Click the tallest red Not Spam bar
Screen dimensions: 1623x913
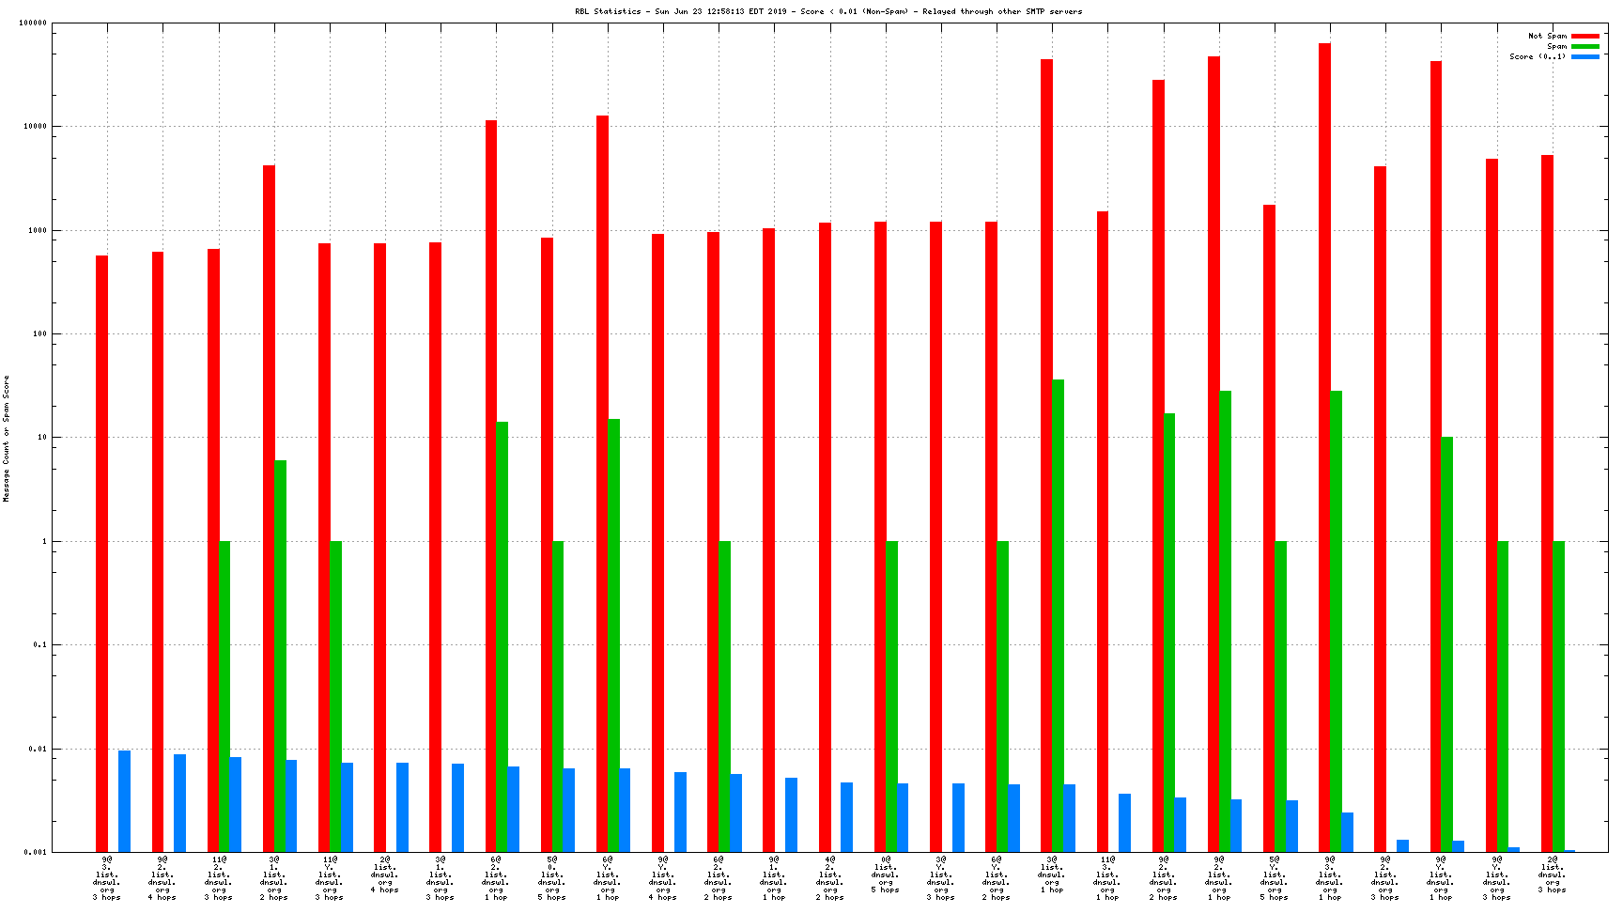[1324, 447]
